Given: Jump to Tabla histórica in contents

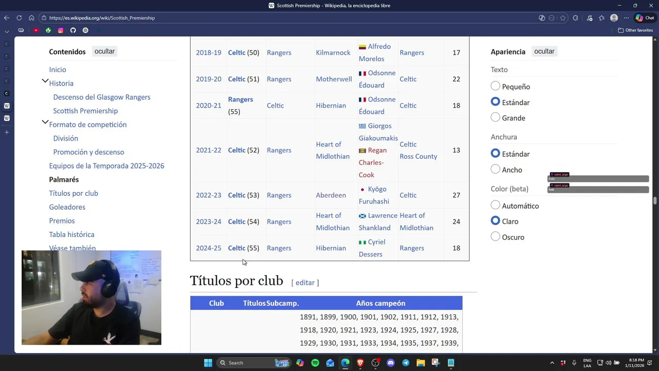Looking at the screenshot, I should pyautogui.click(x=72, y=234).
